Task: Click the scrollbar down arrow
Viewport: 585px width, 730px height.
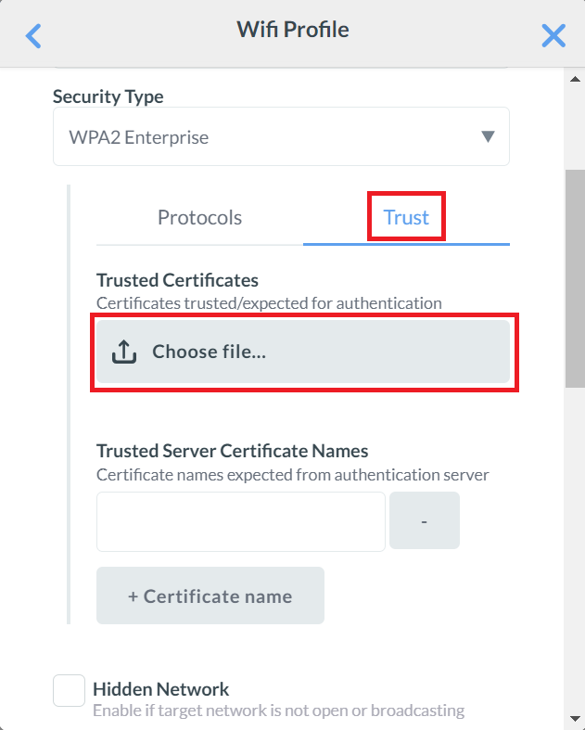Action: [x=575, y=720]
